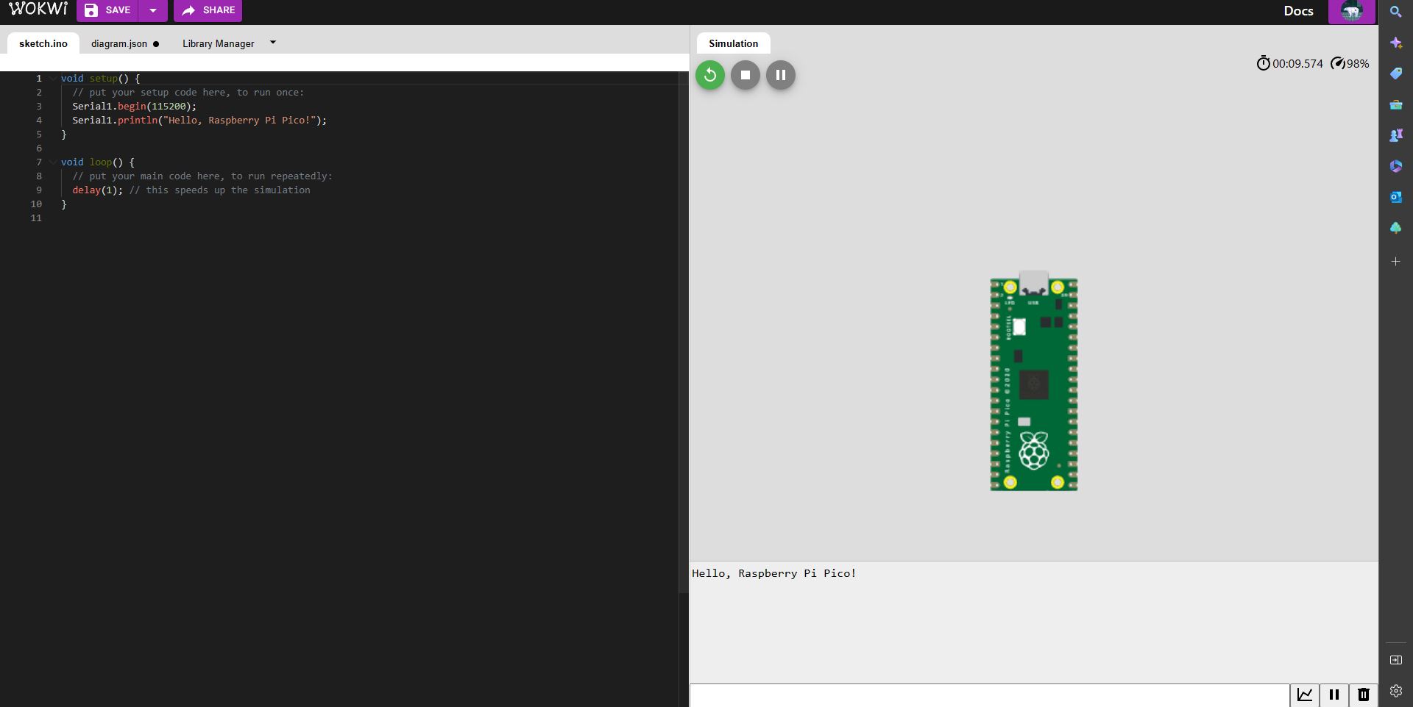Image resolution: width=1413 pixels, height=707 pixels.
Task: Click the 98% simulation speed value
Action: (1358, 63)
